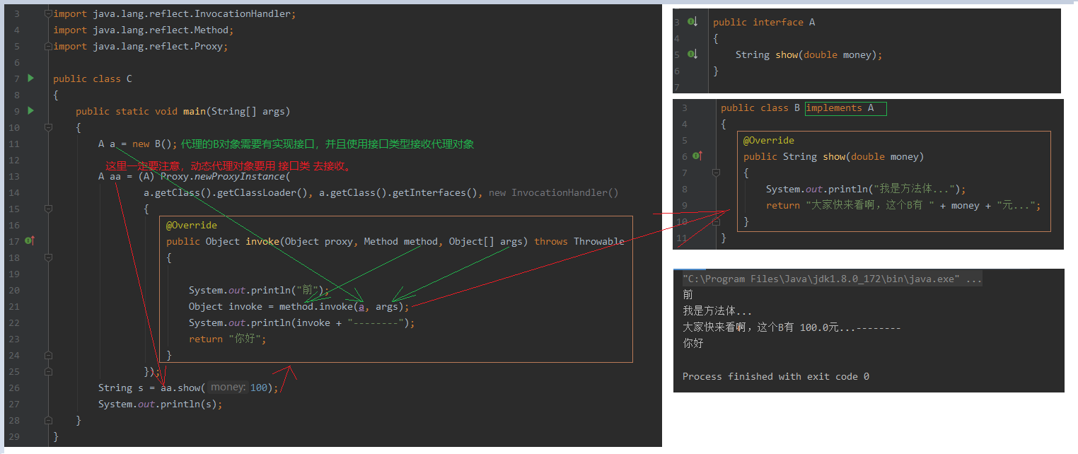Click console output 你好

(x=692, y=344)
